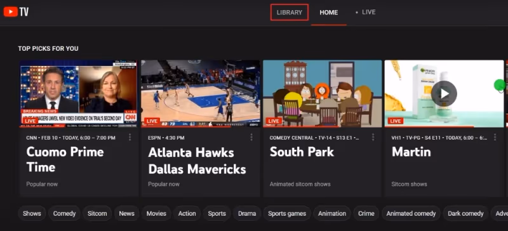Screen dimensions: 508x231
Task: Open the Live tab
Action: click(366, 12)
